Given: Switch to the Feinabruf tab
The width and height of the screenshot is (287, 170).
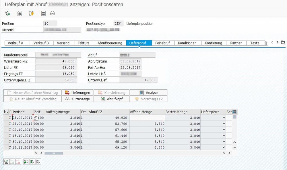Looking at the screenshot, I should pyautogui.click(x=162, y=43).
